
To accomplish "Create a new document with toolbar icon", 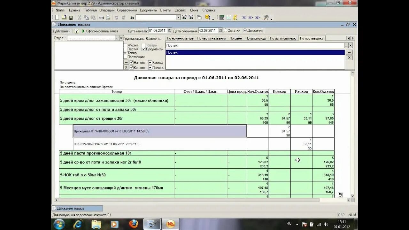I will tap(57, 18).
